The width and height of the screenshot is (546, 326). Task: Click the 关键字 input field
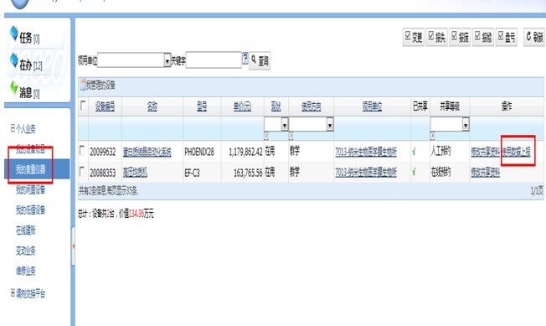[x=214, y=60]
